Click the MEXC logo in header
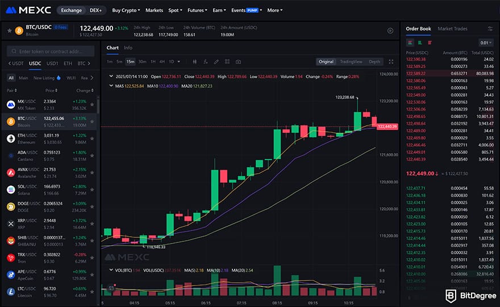This screenshot has width=500, height=307. tap(28, 10)
